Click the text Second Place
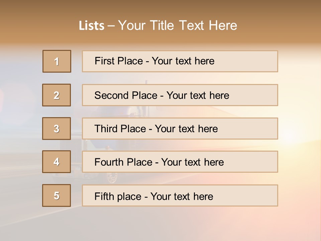Viewport: 321px width, 241px height. pyautogui.click(x=126, y=95)
